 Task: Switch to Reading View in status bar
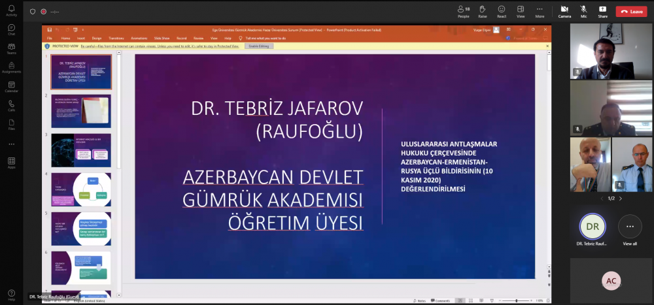pyautogui.click(x=481, y=300)
